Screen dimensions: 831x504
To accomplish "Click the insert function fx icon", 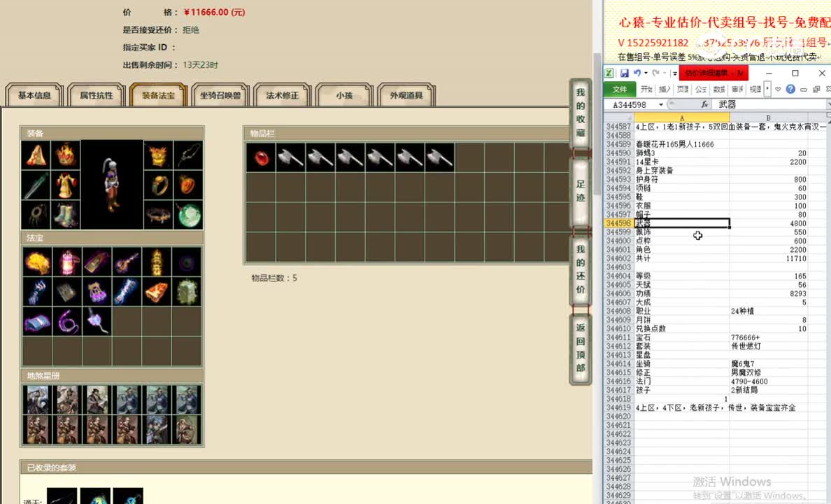I will click(704, 104).
